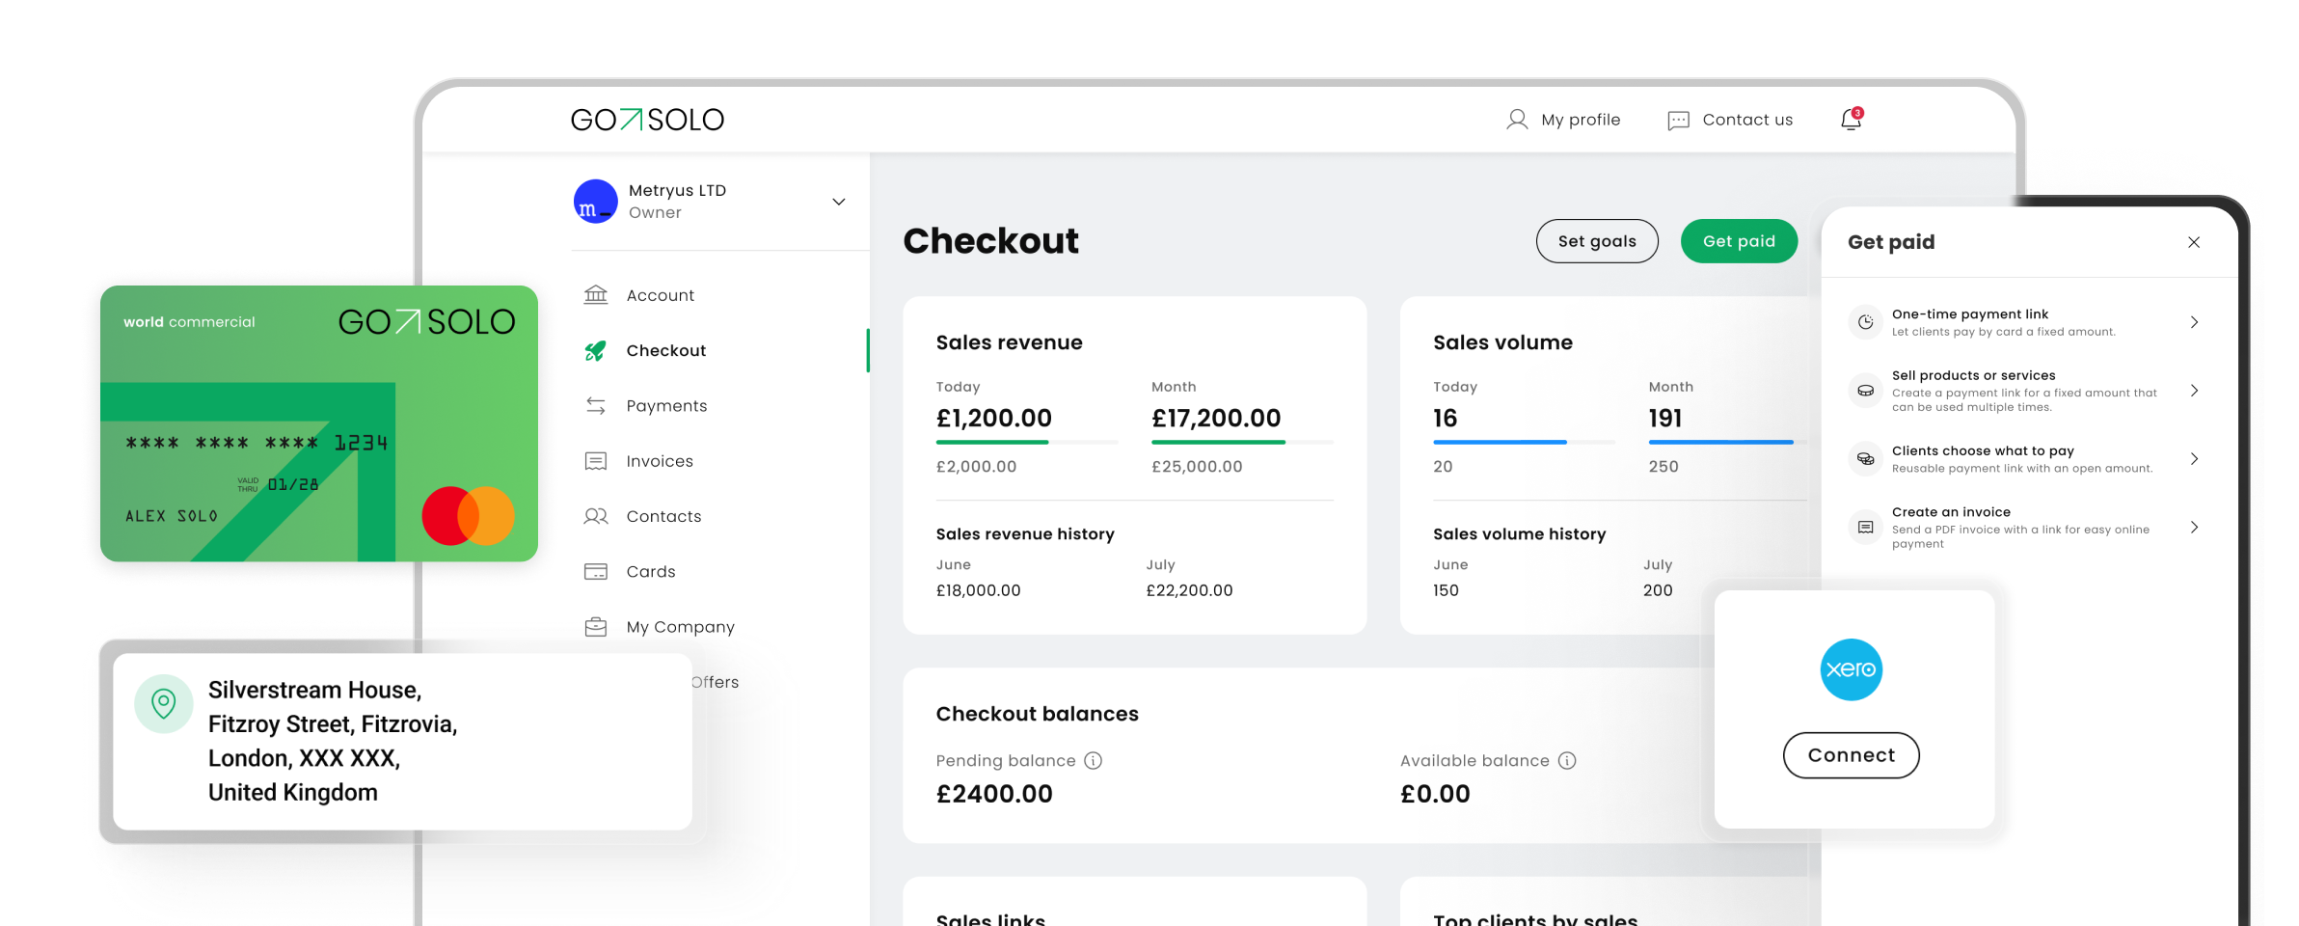Select the Mastercard logo on the card

469,515
